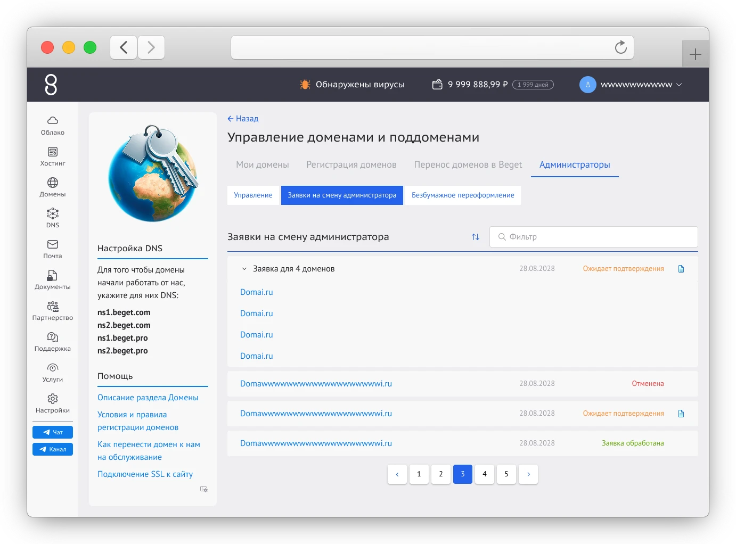Click the 1 999 дней badge
This screenshot has width=736, height=544.
(533, 85)
